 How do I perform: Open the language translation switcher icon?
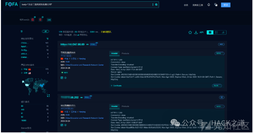[x=216, y=5]
